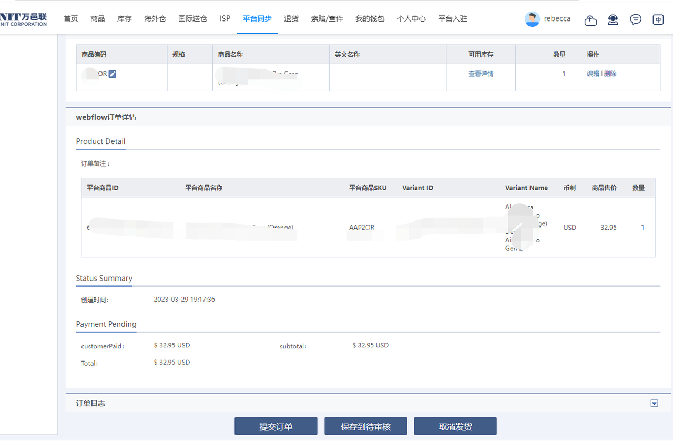Click the webflow订单详情 section title
This screenshot has width=673, height=443.
point(106,117)
